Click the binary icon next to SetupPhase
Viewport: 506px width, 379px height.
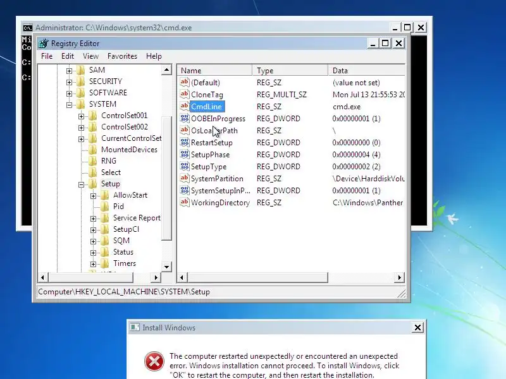[x=185, y=154]
